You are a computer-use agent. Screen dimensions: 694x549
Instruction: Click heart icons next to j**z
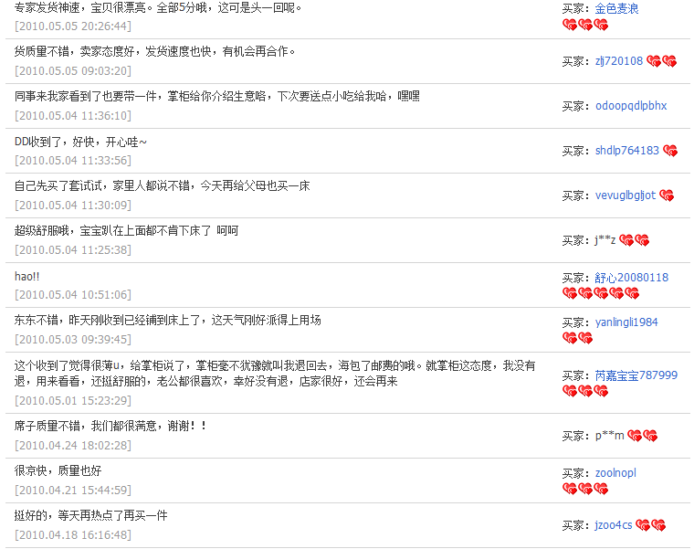coord(634,240)
